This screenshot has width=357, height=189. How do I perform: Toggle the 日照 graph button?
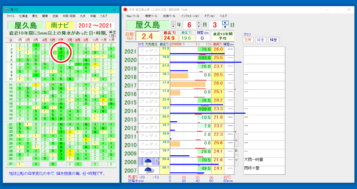tap(248, 40)
